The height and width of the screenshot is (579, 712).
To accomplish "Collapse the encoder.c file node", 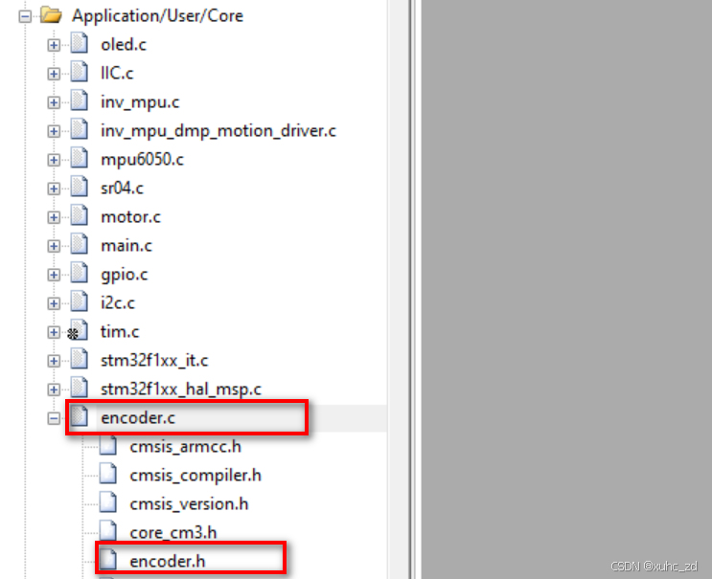I will tap(54, 418).
